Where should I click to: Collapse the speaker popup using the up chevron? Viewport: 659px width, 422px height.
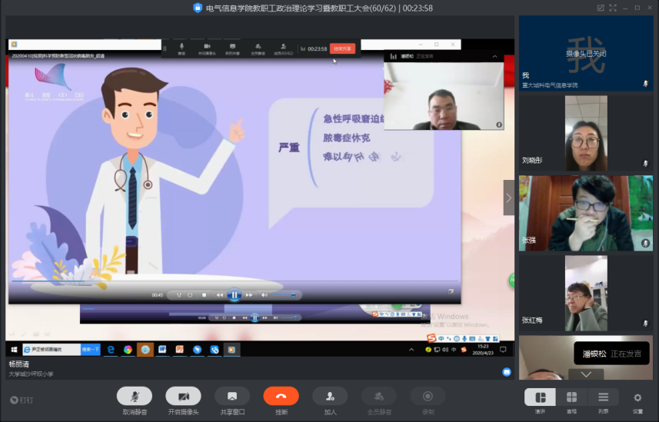(494, 56)
